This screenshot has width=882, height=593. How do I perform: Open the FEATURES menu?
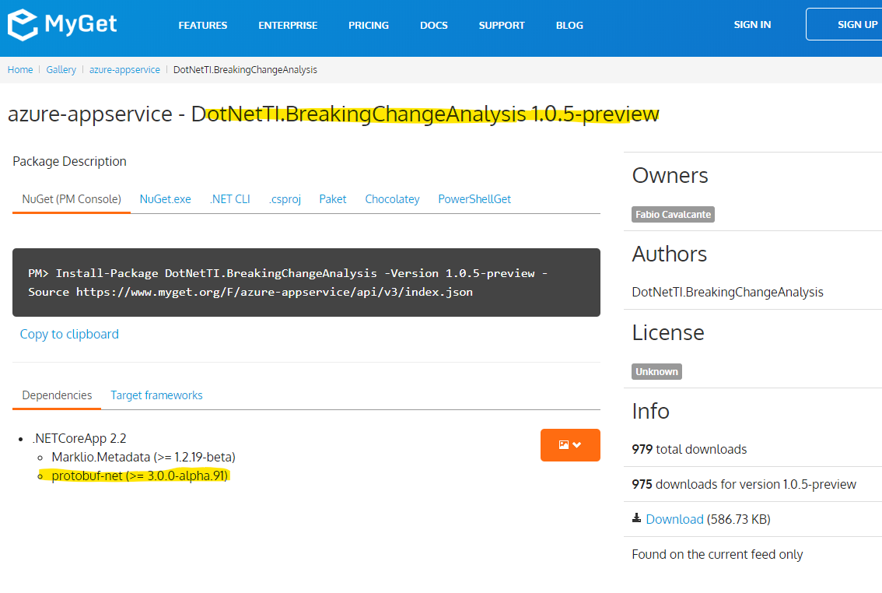point(202,26)
